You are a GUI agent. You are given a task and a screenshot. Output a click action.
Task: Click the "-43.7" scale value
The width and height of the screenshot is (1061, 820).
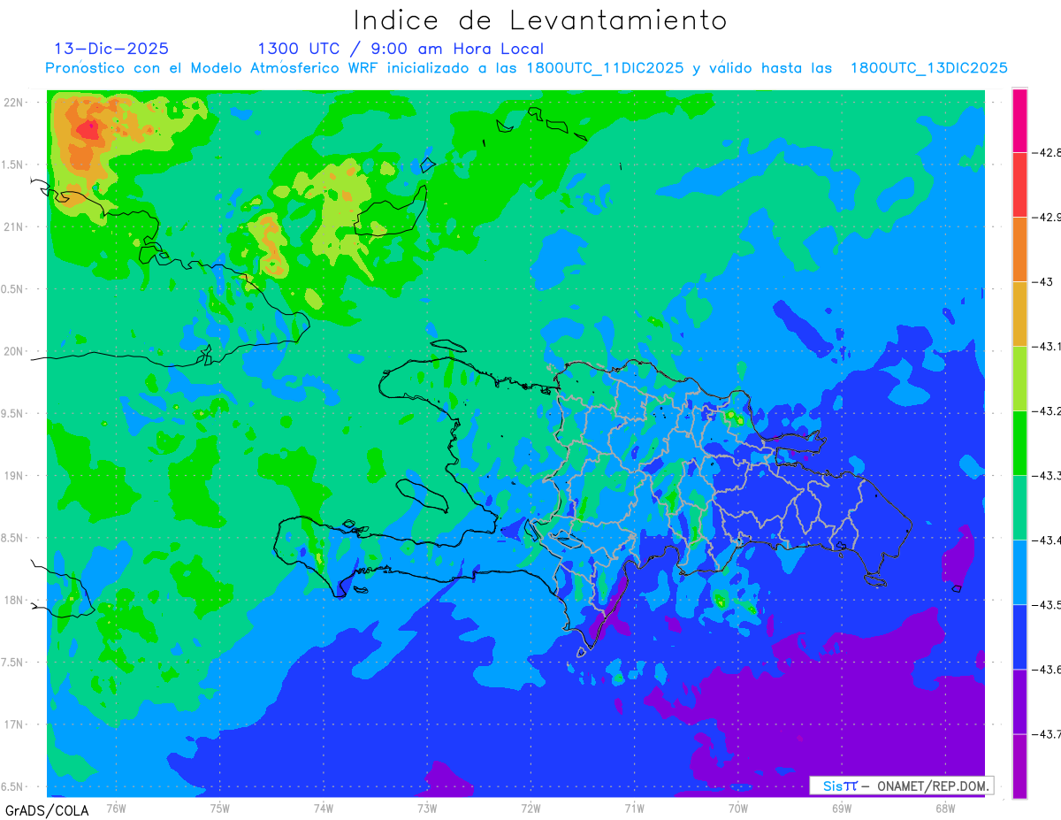1046,734
